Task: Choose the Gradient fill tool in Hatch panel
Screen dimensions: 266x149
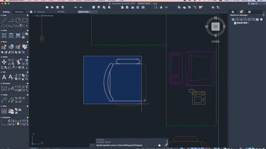Action: pyautogui.click(x=18, y=36)
